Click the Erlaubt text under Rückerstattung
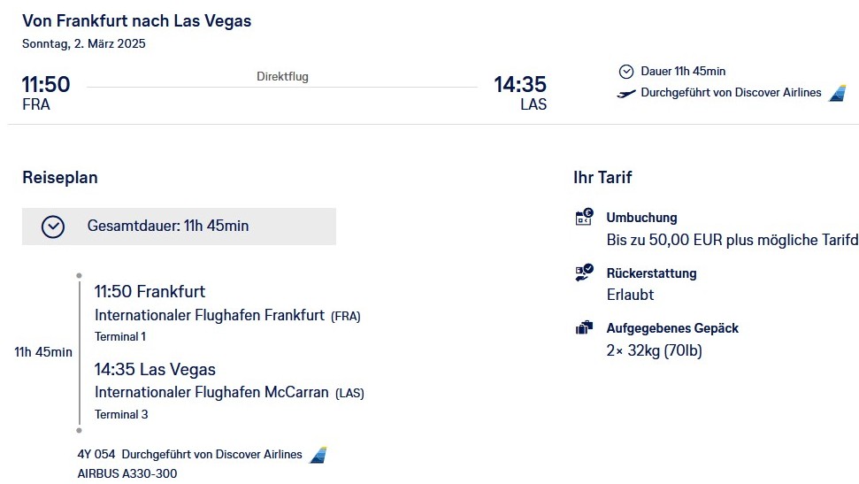Viewport: 859px width, 484px height. point(630,295)
